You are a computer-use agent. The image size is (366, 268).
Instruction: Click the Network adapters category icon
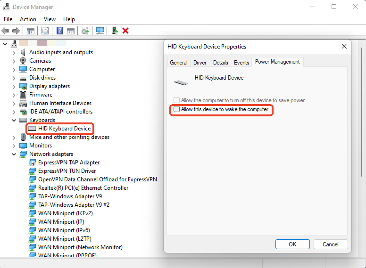[x=23, y=154]
